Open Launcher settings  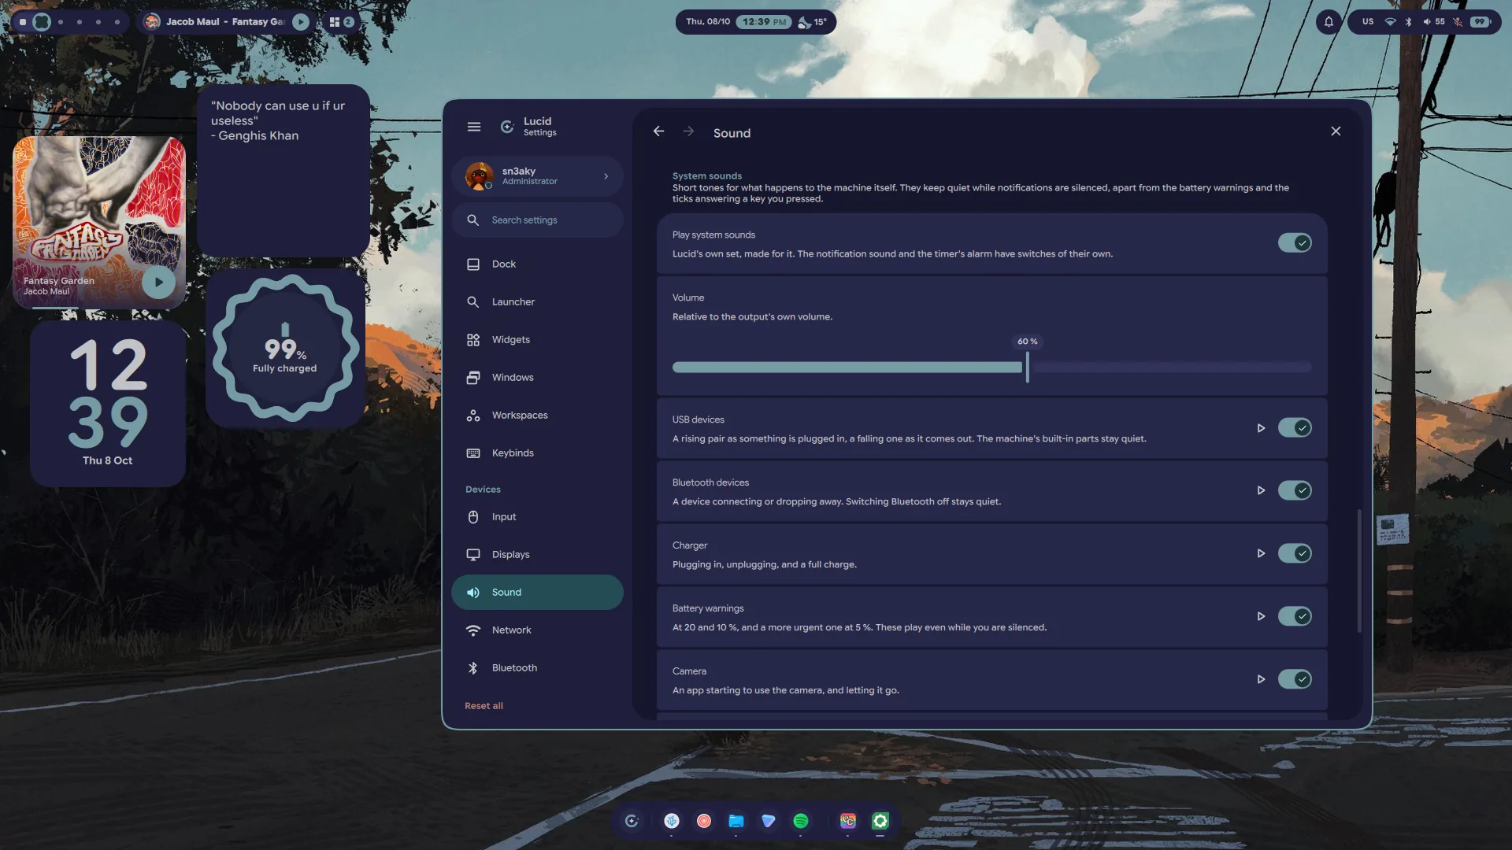click(x=537, y=302)
